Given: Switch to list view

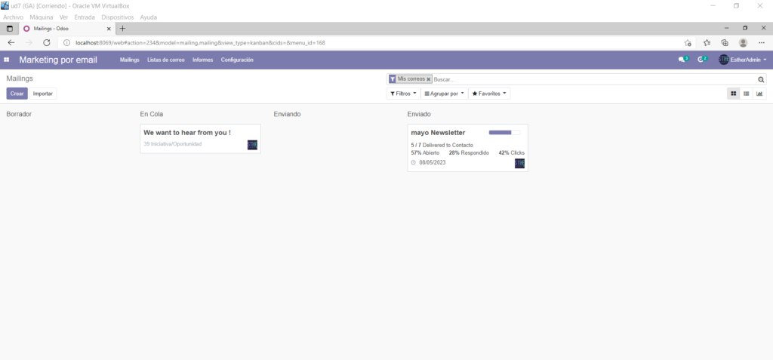Looking at the screenshot, I should pos(747,94).
